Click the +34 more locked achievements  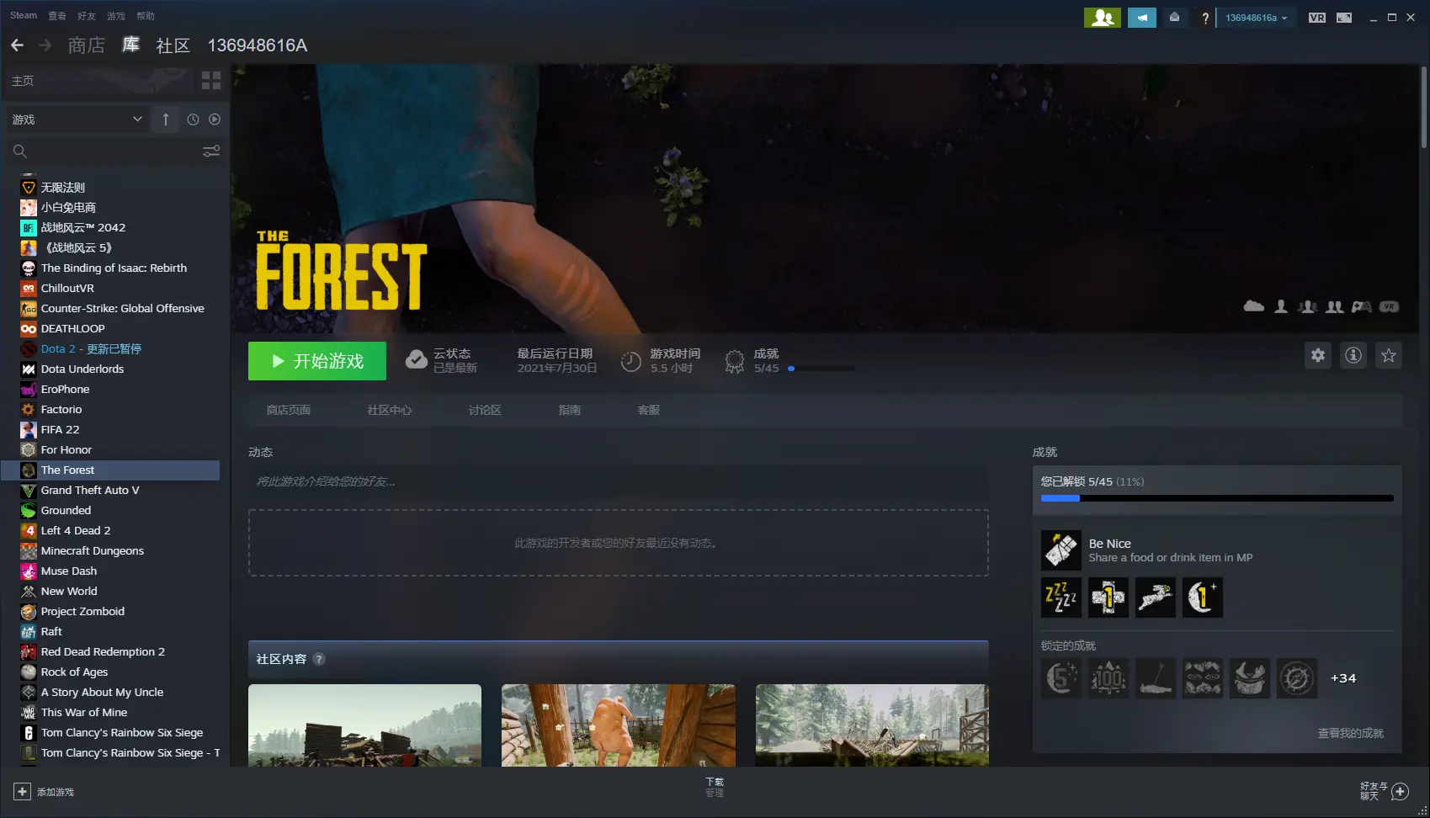[1343, 678]
